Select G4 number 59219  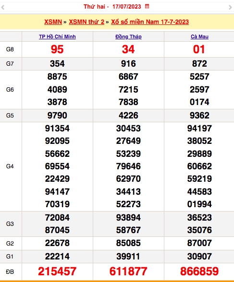199,179
